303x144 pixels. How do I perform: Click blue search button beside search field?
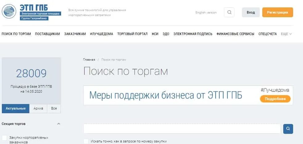tap(288, 129)
